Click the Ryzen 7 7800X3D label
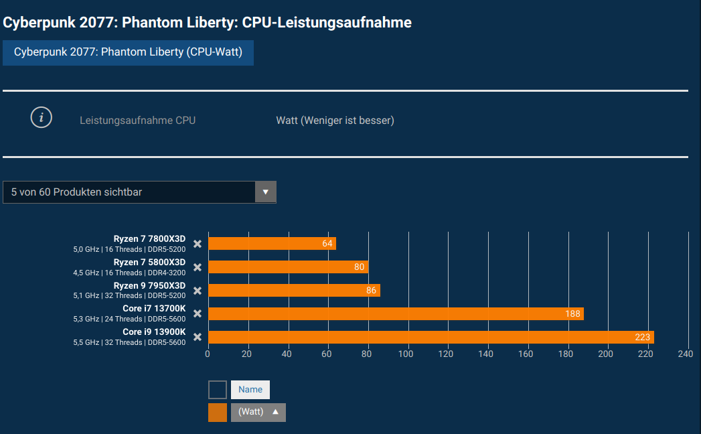The height and width of the screenshot is (434, 701). point(149,239)
